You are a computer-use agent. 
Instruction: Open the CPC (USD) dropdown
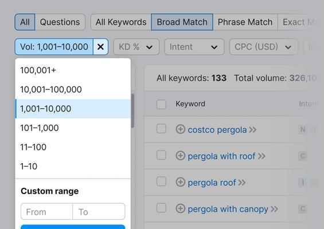click(x=264, y=47)
